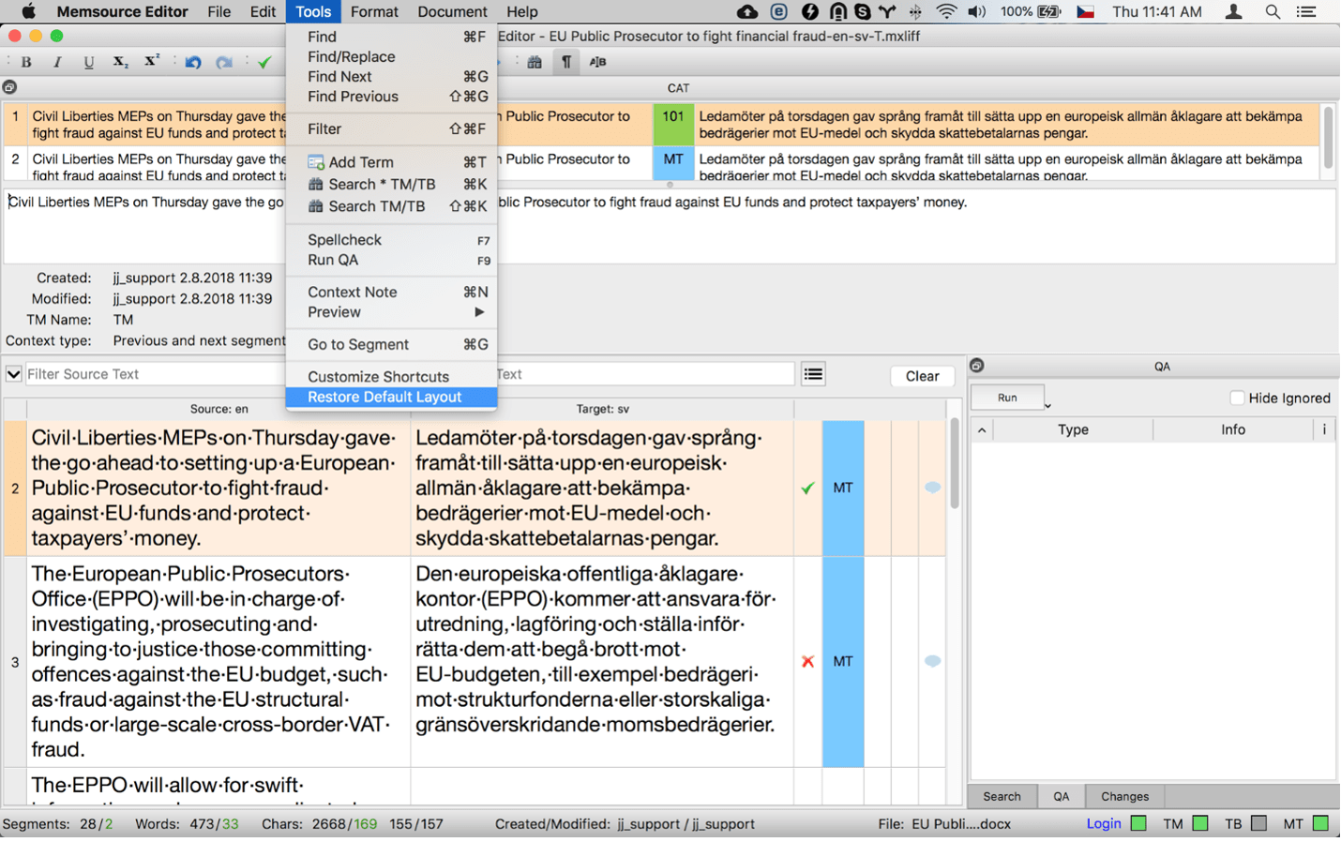Choose Find/Replace from the Tools menu
Image resolution: width=1341 pixels, height=842 pixels.
tap(392, 56)
